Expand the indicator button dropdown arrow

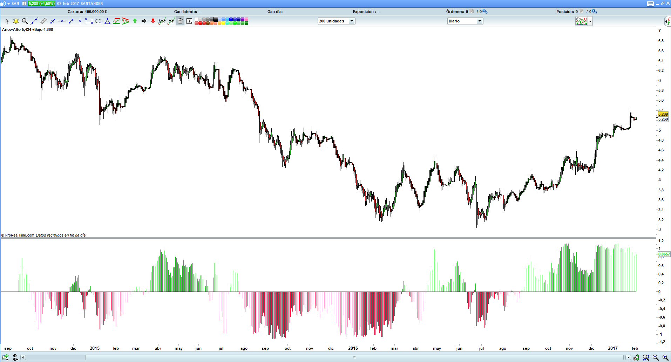(590, 21)
